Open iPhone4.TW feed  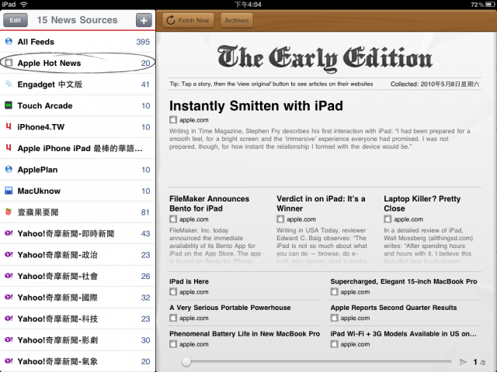(x=78, y=127)
